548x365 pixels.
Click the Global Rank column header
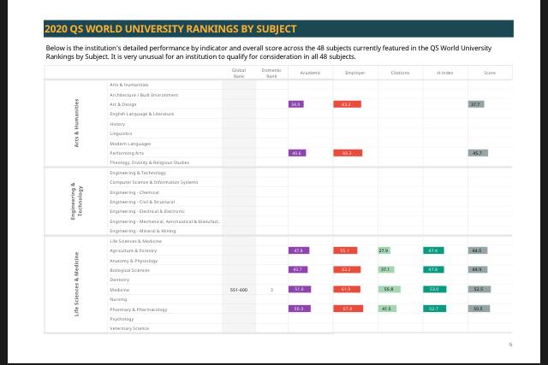[x=239, y=73]
